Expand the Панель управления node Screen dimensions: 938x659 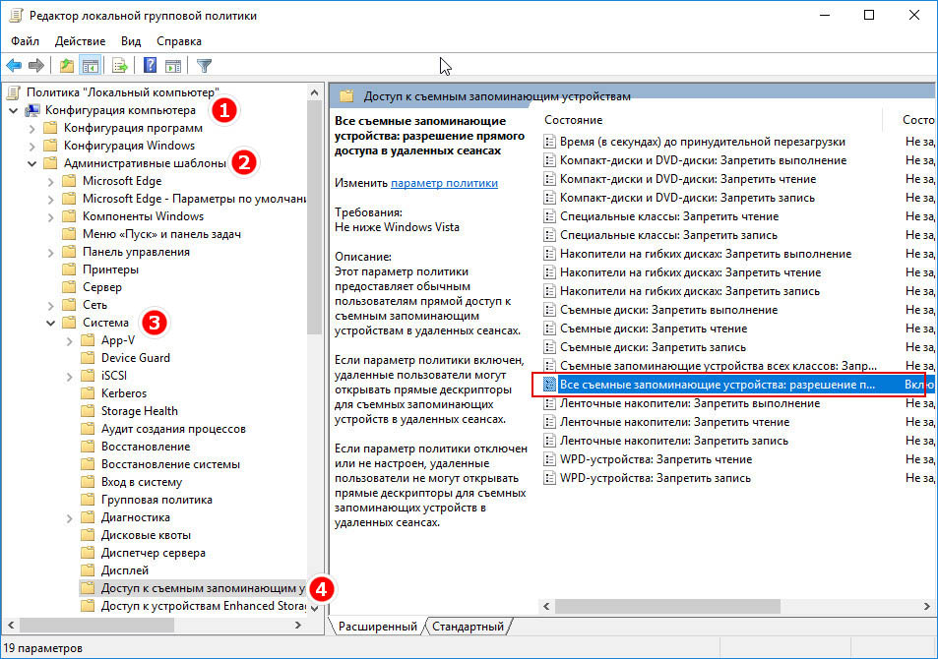click(x=50, y=252)
